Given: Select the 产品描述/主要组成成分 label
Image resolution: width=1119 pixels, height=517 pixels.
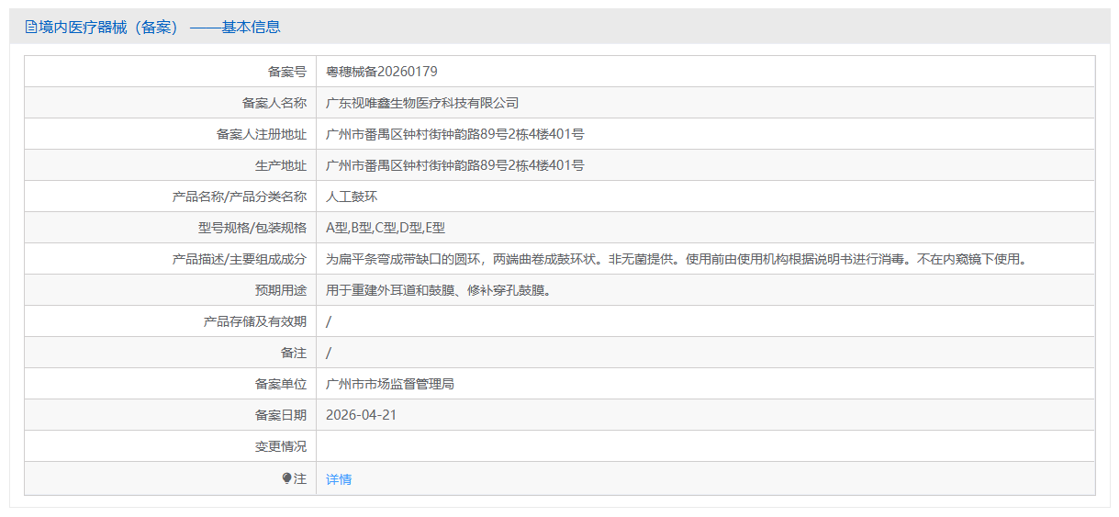Looking at the screenshot, I should pyautogui.click(x=240, y=259).
